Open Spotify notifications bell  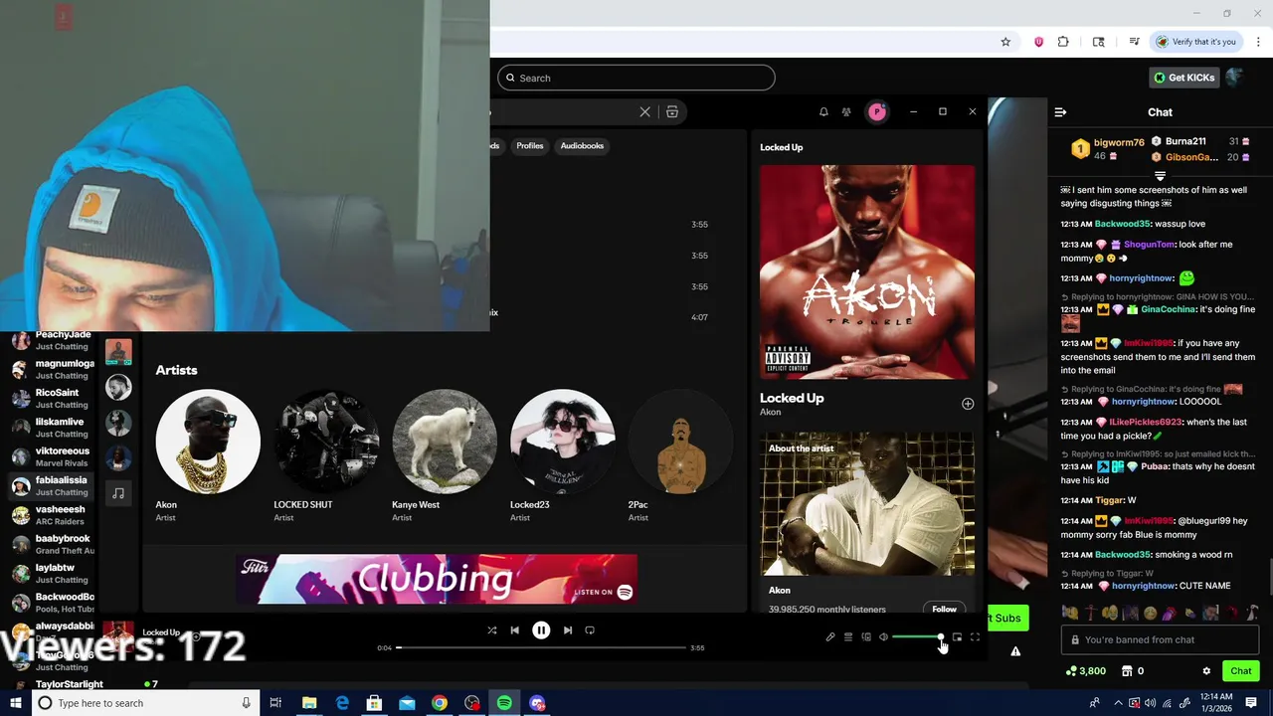(823, 112)
